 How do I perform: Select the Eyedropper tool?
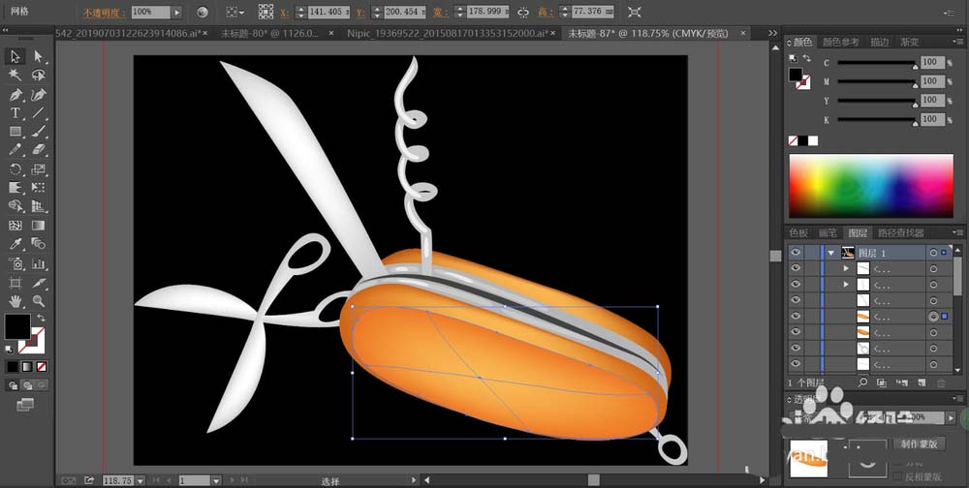coord(16,244)
